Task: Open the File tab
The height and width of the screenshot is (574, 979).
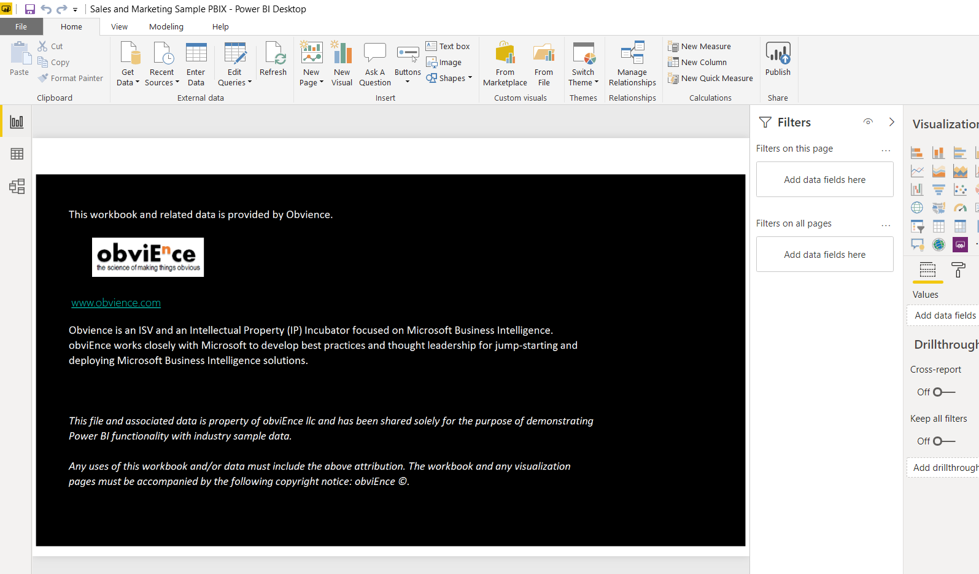Action: coord(21,26)
